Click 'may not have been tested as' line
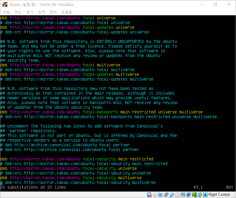 pyautogui.click(x=77, y=88)
